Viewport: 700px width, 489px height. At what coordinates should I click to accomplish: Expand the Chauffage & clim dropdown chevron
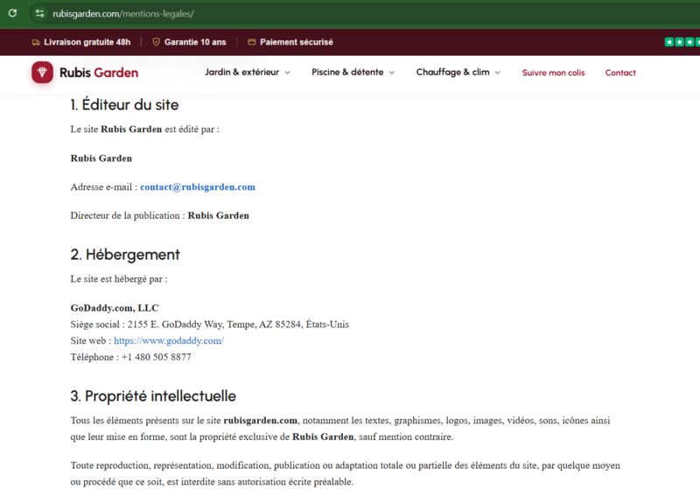tap(497, 73)
